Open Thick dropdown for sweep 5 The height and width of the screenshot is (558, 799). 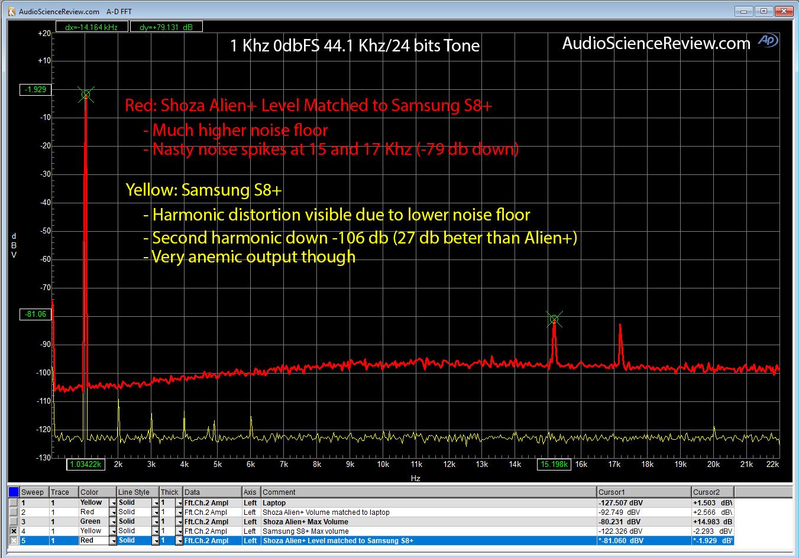pos(179,541)
